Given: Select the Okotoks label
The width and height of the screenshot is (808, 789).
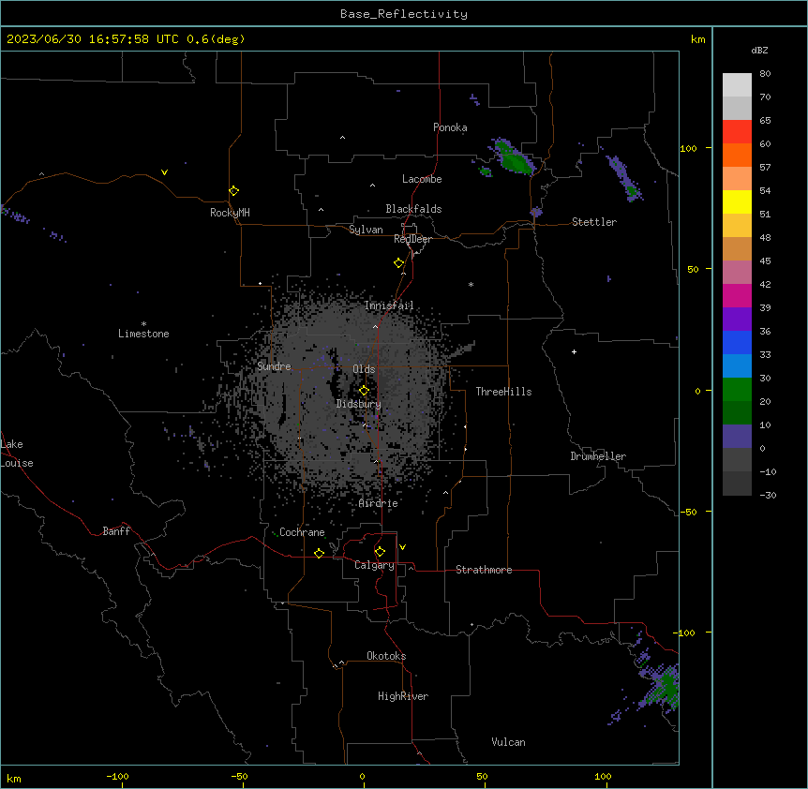Looking at the screenshot, I should pos(386,656).
